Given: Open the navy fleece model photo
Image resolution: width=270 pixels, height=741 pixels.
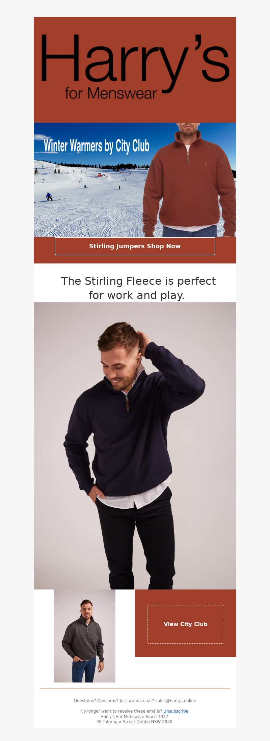Looking at the screenshot, I should tap(135, 446).
